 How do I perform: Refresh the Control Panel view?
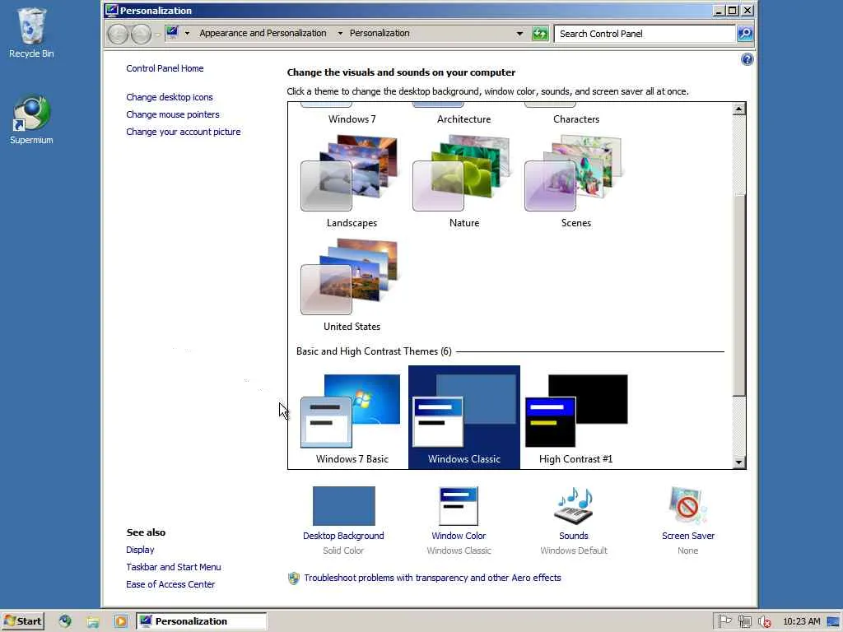[x=540, y=34]
